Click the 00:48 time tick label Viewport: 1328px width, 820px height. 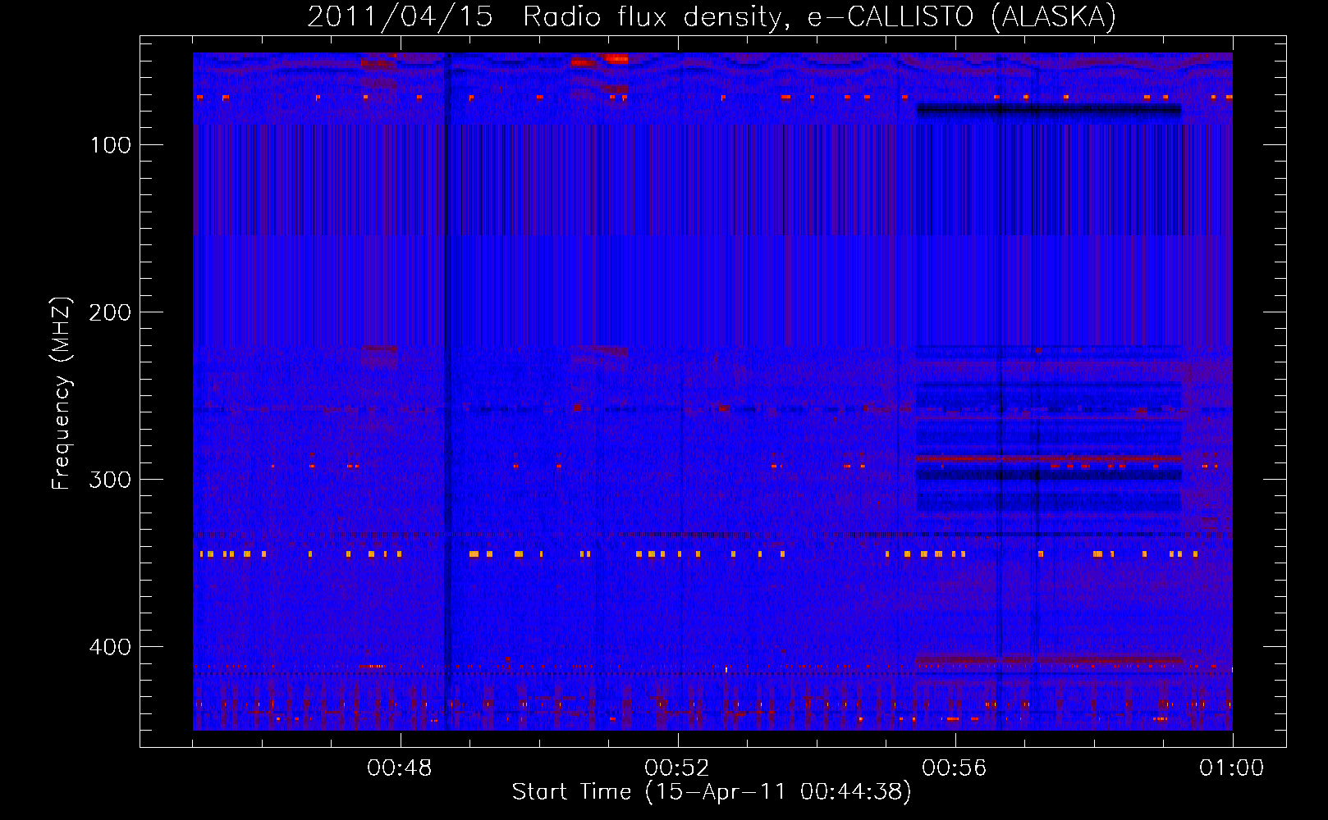(400, 768)
